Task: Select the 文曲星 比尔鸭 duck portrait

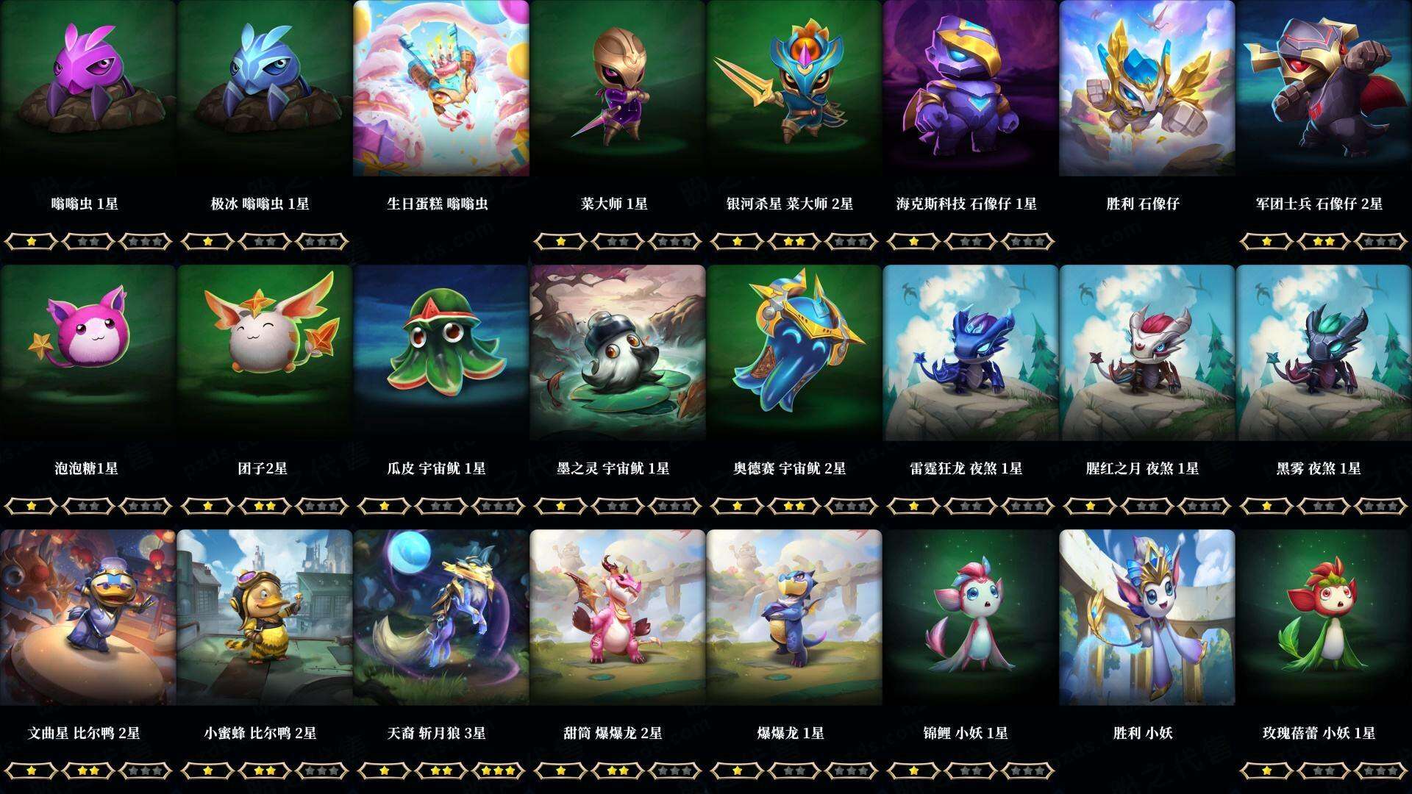Action: pyautogui.click(x=88, y=618)
